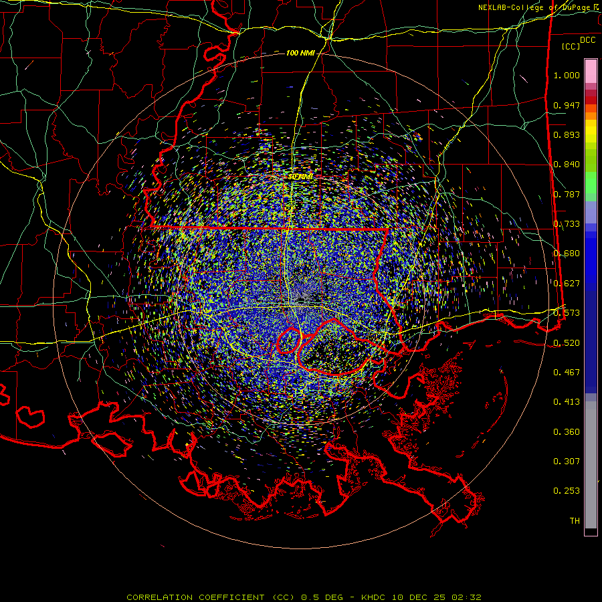Viewport: 602px width, 602px height.
Task: Click the DCC product label
Action: point(587,40)
